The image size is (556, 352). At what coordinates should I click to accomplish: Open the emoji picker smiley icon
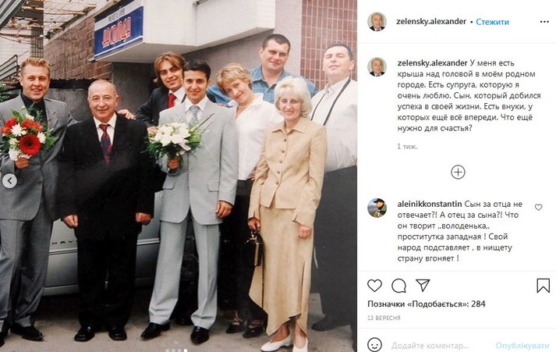374,344
